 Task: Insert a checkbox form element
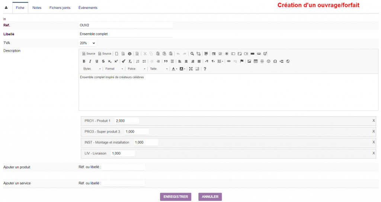(220, 54)
